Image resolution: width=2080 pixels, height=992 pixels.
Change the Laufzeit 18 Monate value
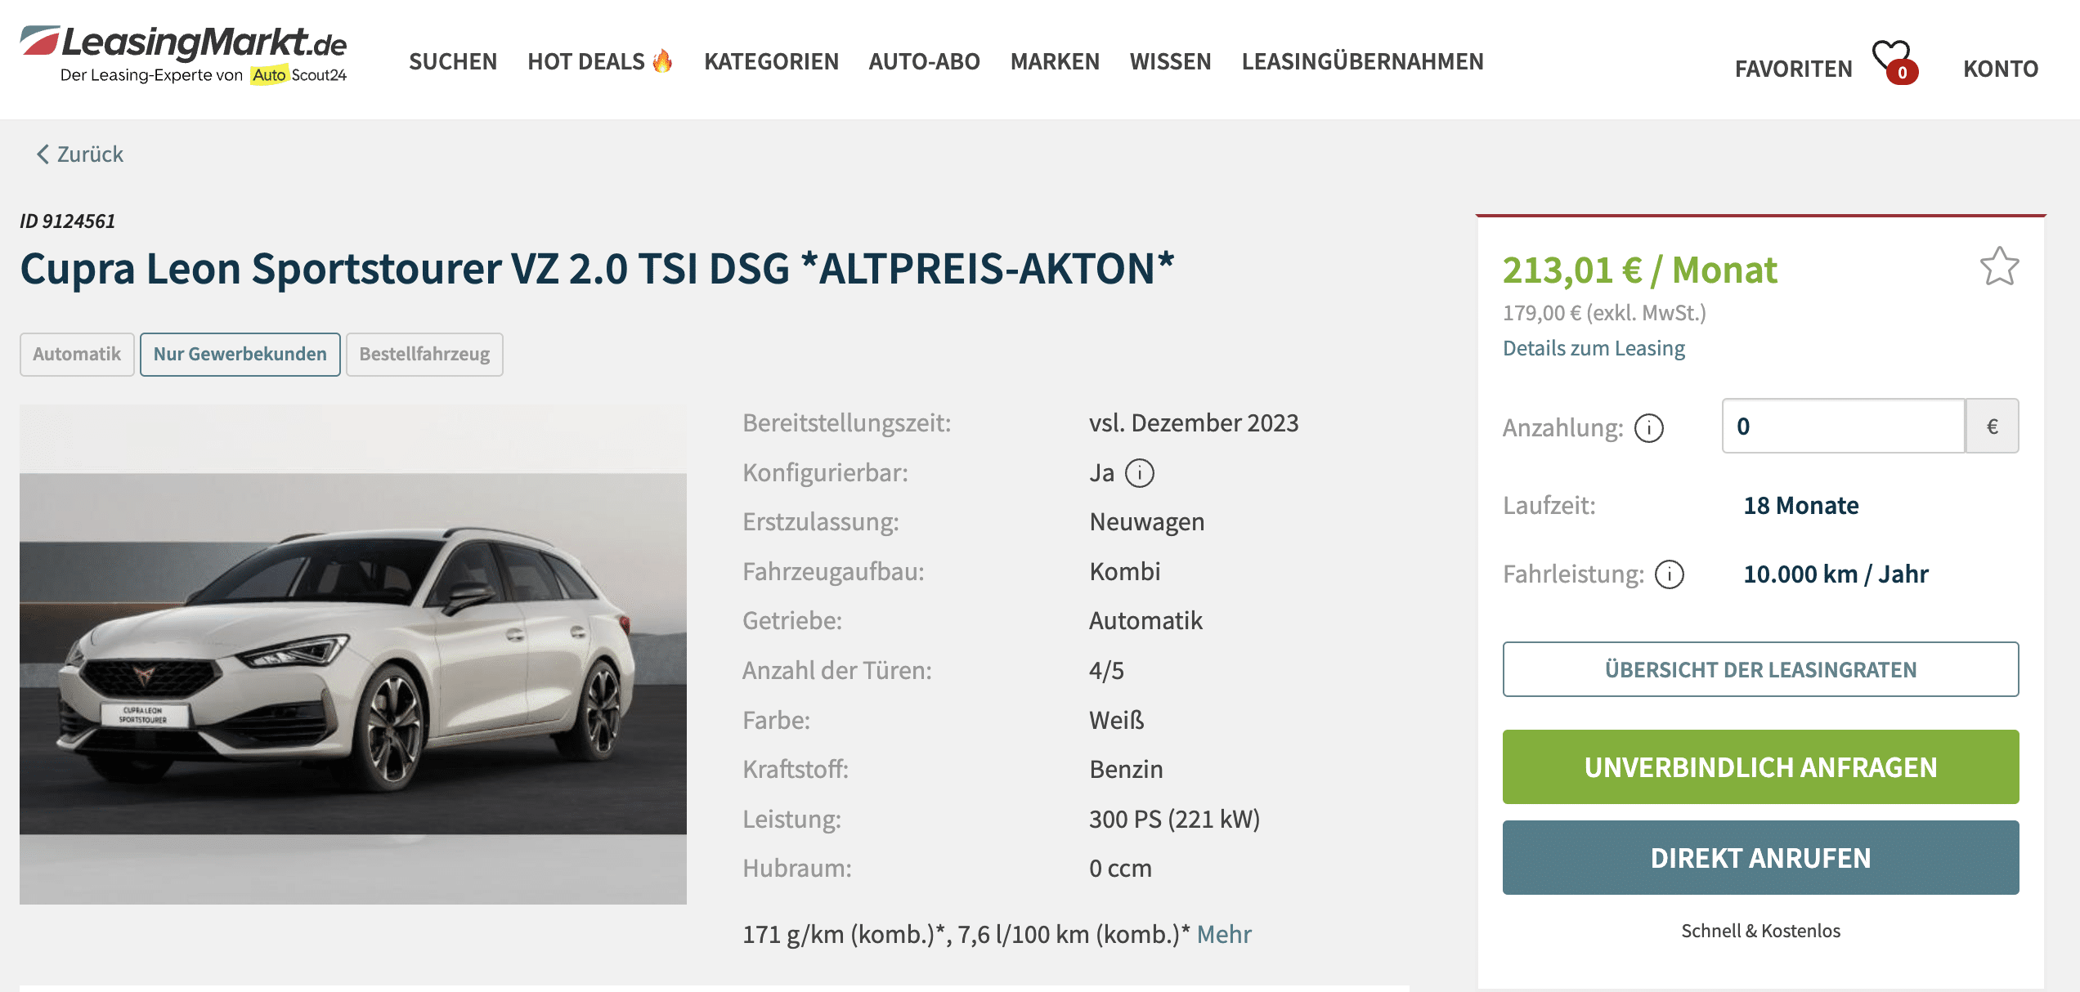coord(1801,506)
